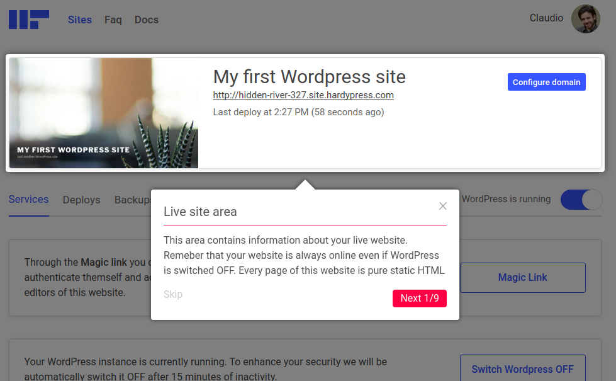Viewport: 616px width, 381px height.
Task: Click the Magic Link button
Action: tap(522, 277)
